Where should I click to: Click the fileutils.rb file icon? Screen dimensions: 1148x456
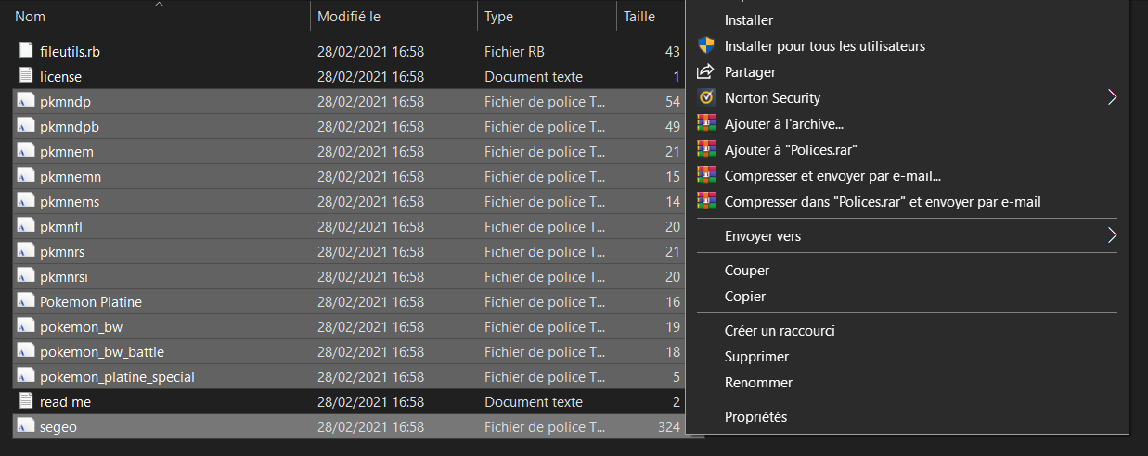point(26,51)
